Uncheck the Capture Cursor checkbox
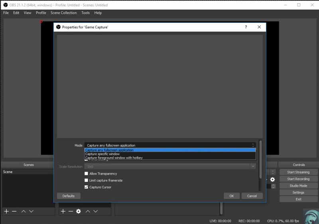The image size is (319, 224). point(86,187)
